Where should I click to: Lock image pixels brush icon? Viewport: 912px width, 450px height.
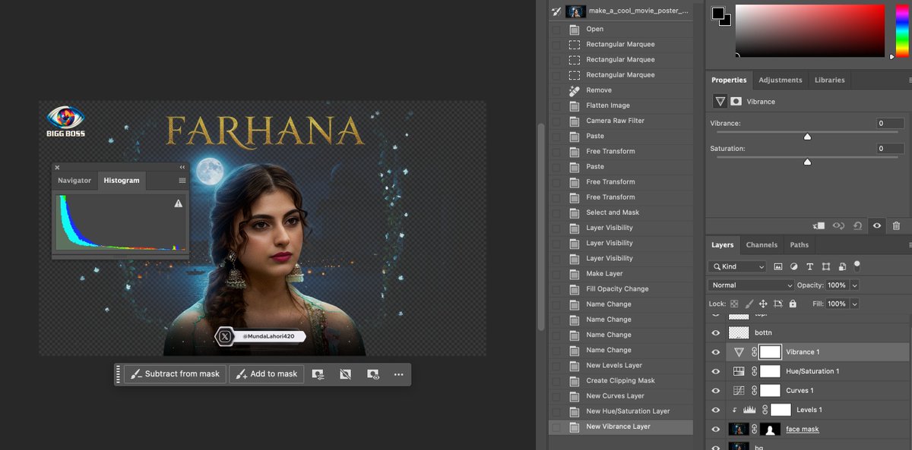coord(749,304)
